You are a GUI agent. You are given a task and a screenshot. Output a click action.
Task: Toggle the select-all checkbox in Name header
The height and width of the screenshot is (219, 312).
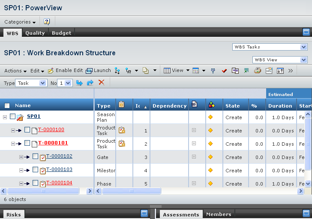coord(7,105)
